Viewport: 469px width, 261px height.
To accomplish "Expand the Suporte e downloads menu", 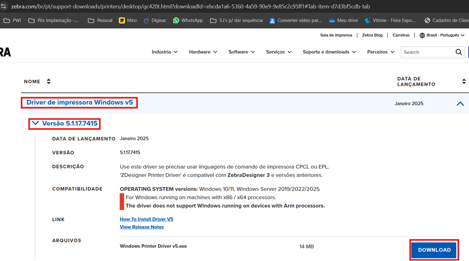I will coord(329,52).
